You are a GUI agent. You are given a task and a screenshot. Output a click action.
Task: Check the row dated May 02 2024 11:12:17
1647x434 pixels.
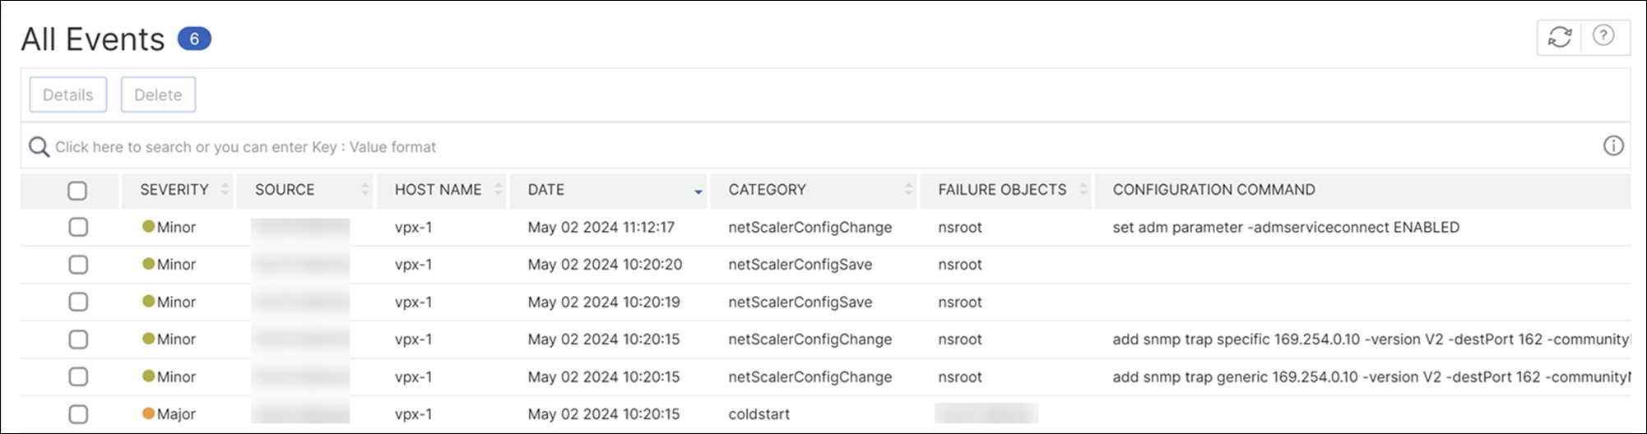(78, 227)
